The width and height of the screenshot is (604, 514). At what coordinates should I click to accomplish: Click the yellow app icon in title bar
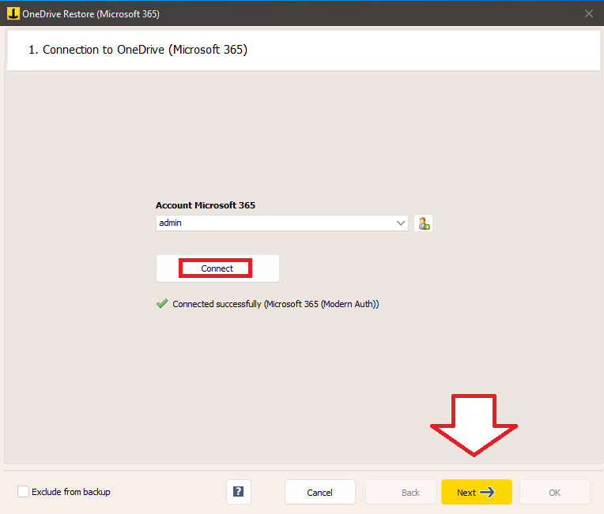[13, 13]
